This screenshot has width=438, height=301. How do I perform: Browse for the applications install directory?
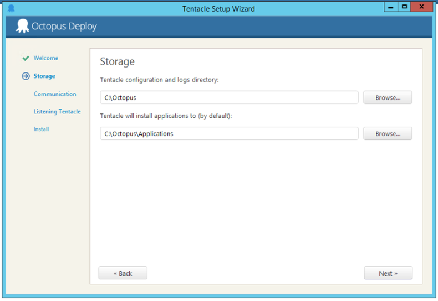point(388,133)
